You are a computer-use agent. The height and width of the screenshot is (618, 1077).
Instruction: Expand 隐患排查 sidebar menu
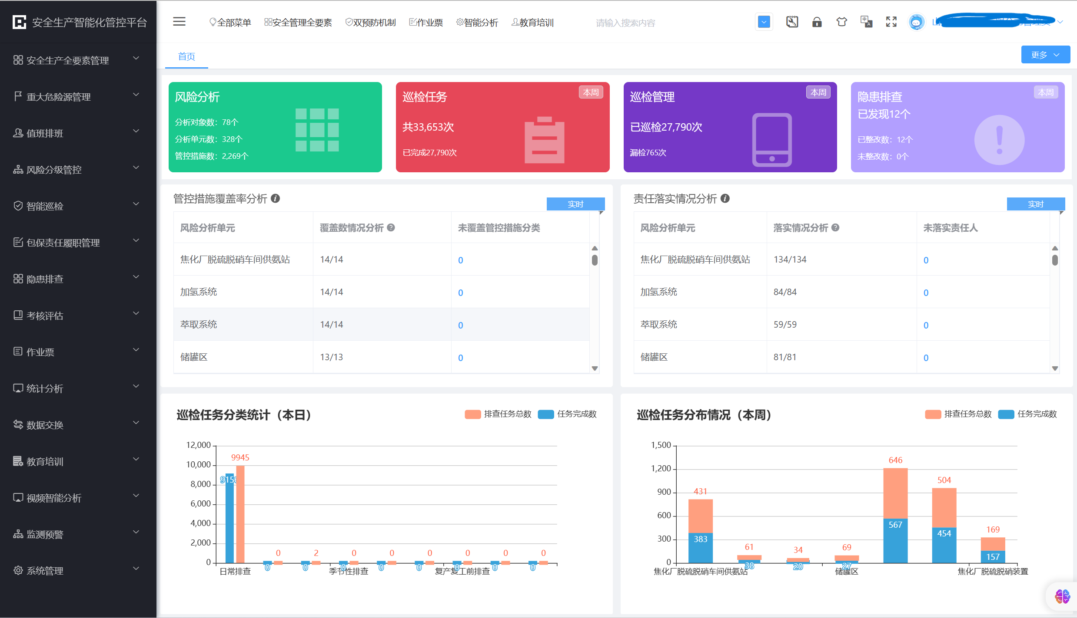(x=78, y=279)
